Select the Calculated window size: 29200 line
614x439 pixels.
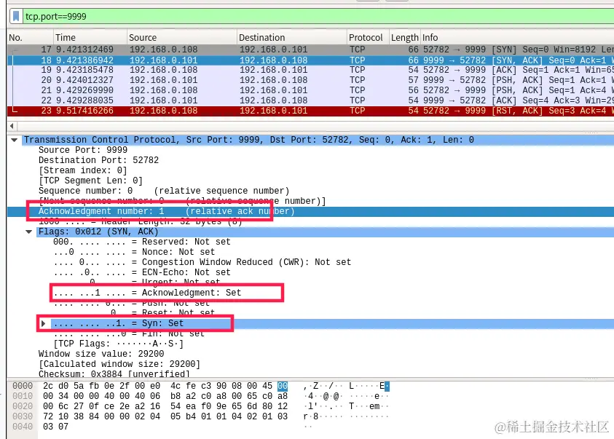coord(119,364)
